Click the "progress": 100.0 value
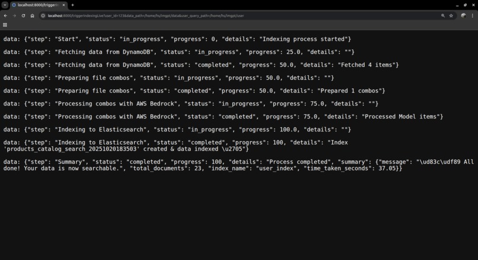The width and height of the screenshot is (478, 260). (x=288, y=130)
